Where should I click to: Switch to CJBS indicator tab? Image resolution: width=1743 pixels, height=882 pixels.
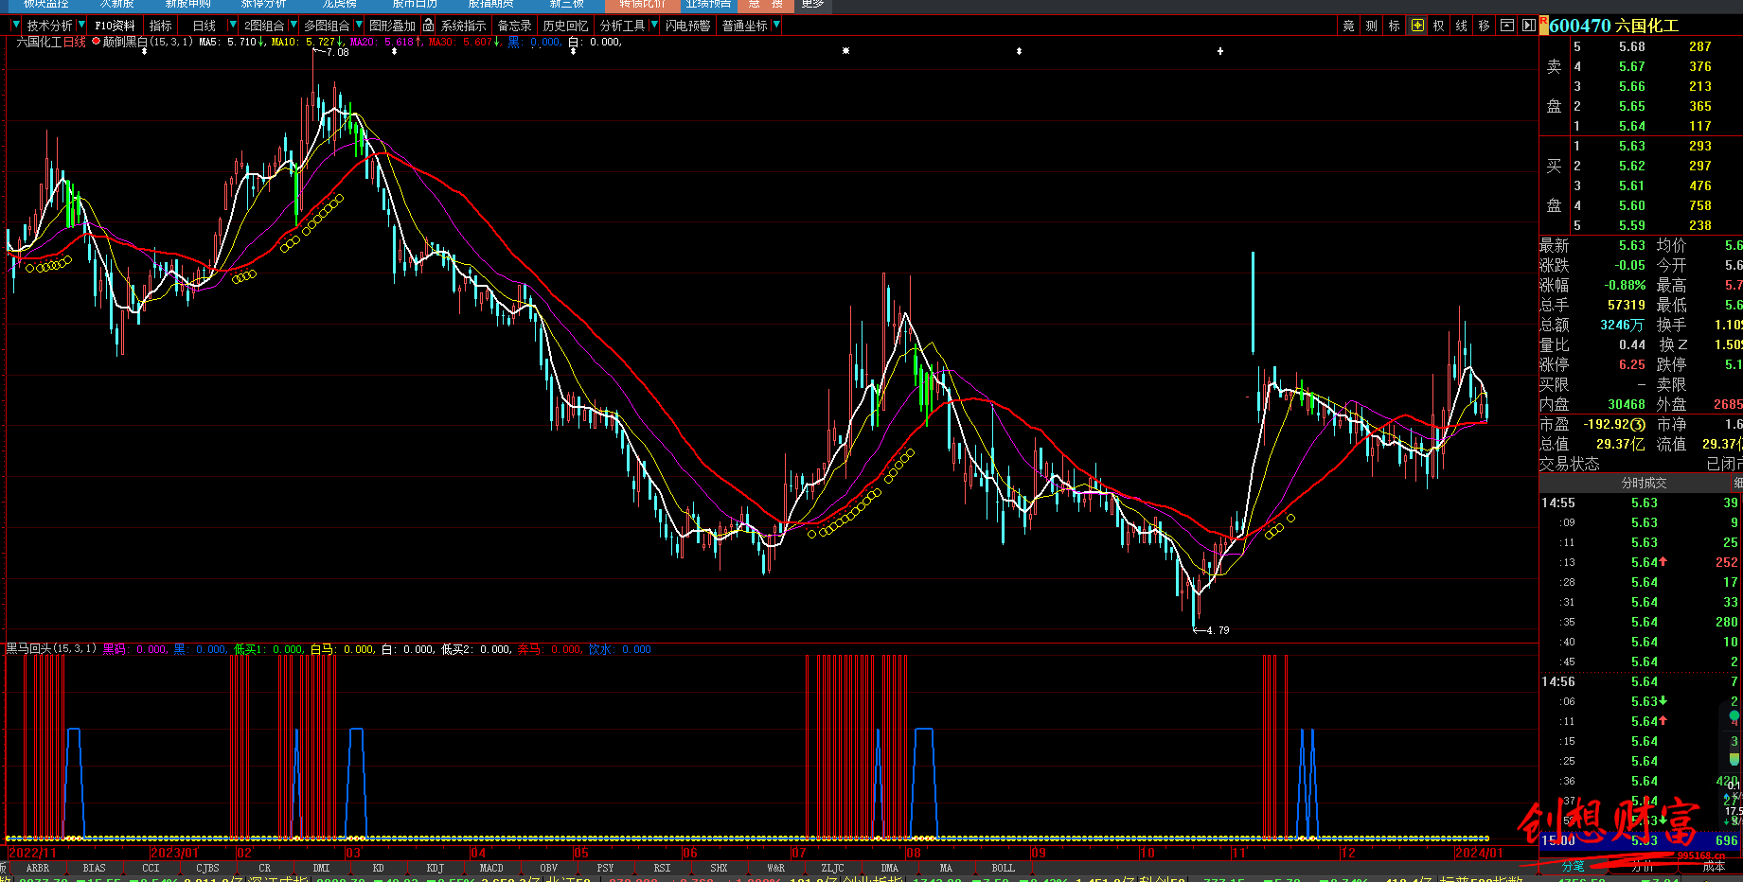click(207, 868)
